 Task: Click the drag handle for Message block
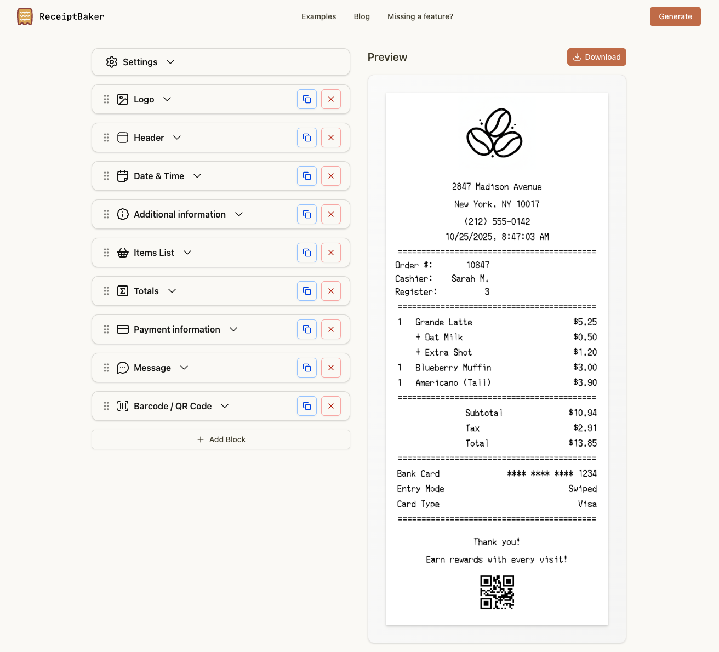click(x=106, y=368)
